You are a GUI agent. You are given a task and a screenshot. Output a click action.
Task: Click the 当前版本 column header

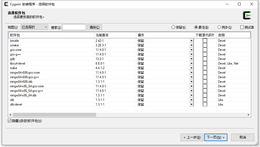115,35
